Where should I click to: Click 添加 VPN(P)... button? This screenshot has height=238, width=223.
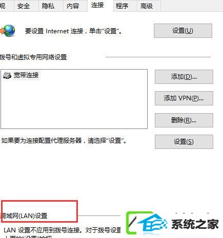[x=184, y=98]
